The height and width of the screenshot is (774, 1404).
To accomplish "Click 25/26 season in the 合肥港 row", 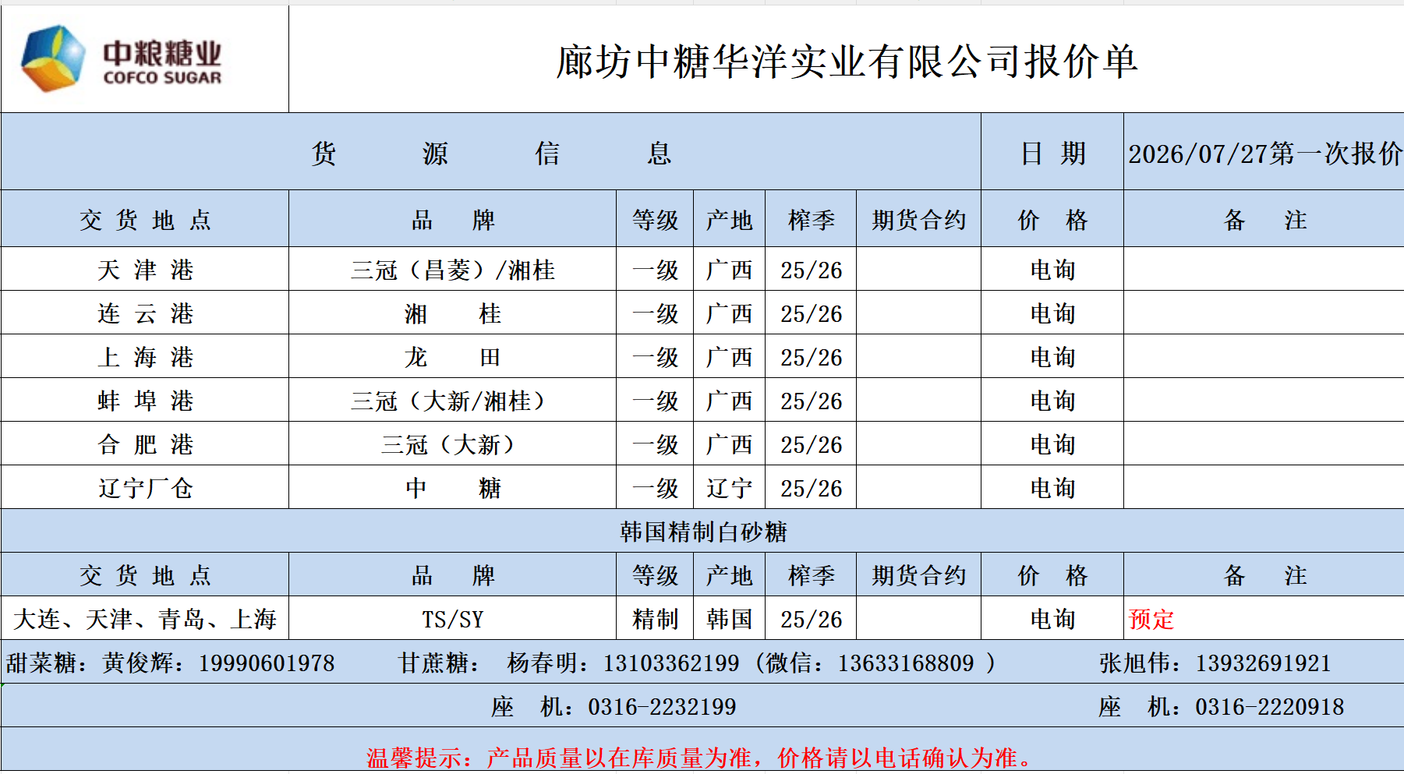I will (x=811, y=444).
